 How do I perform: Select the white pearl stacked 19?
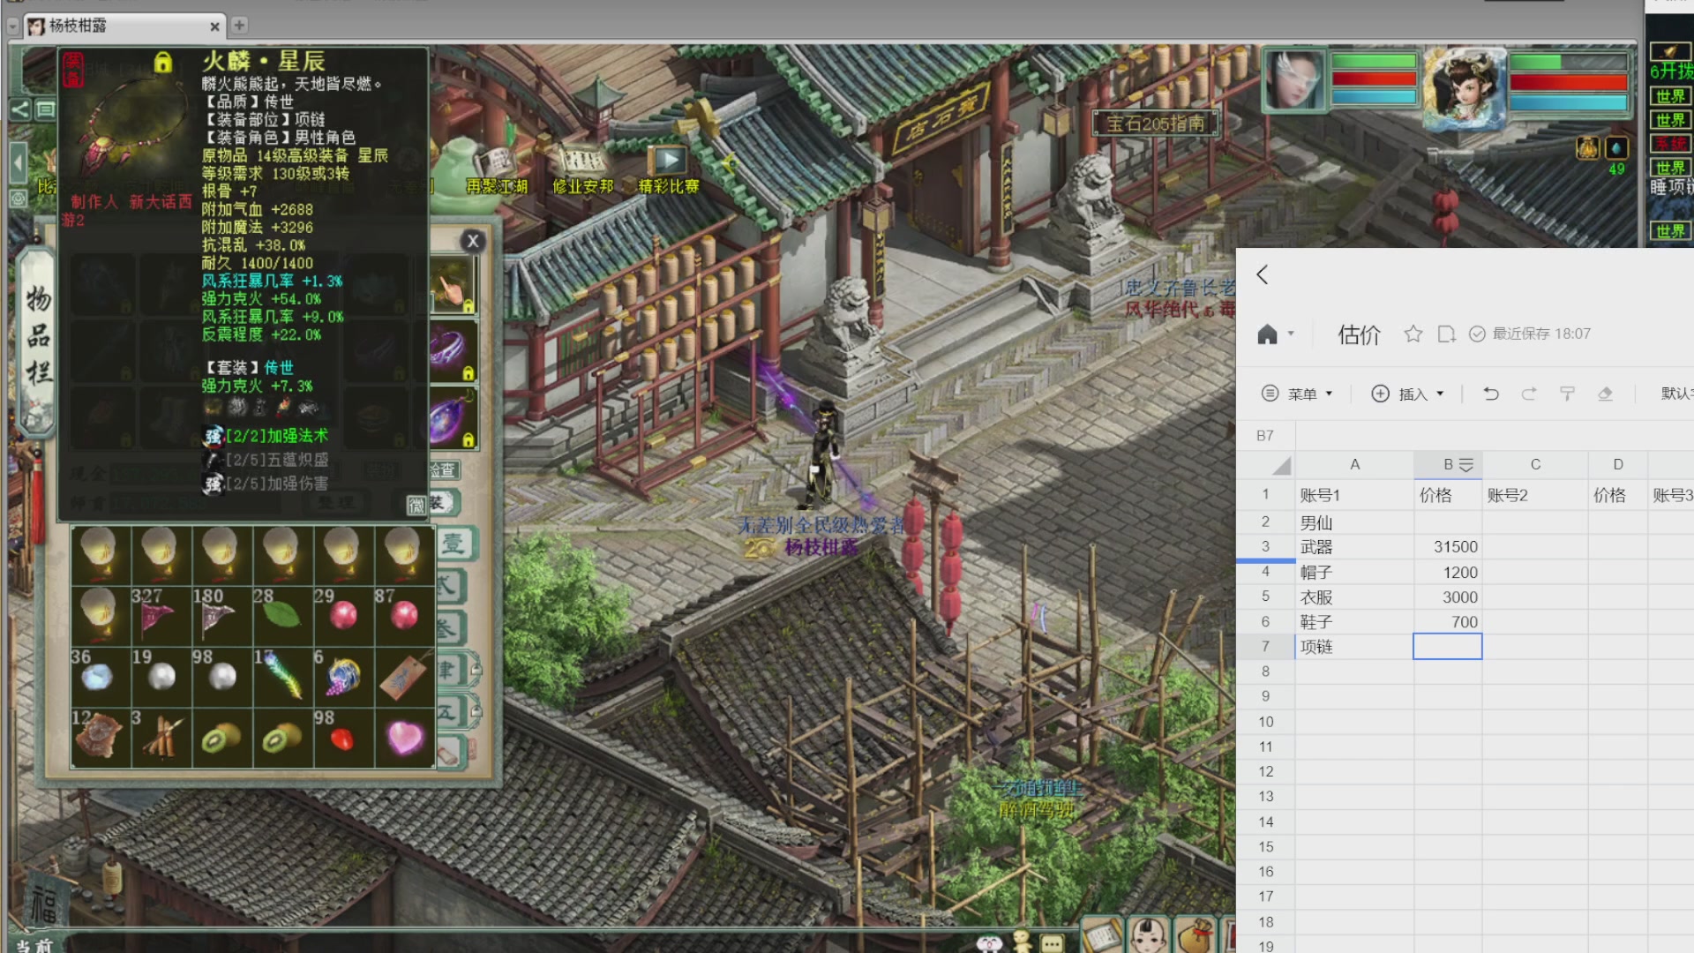[160, 676]
